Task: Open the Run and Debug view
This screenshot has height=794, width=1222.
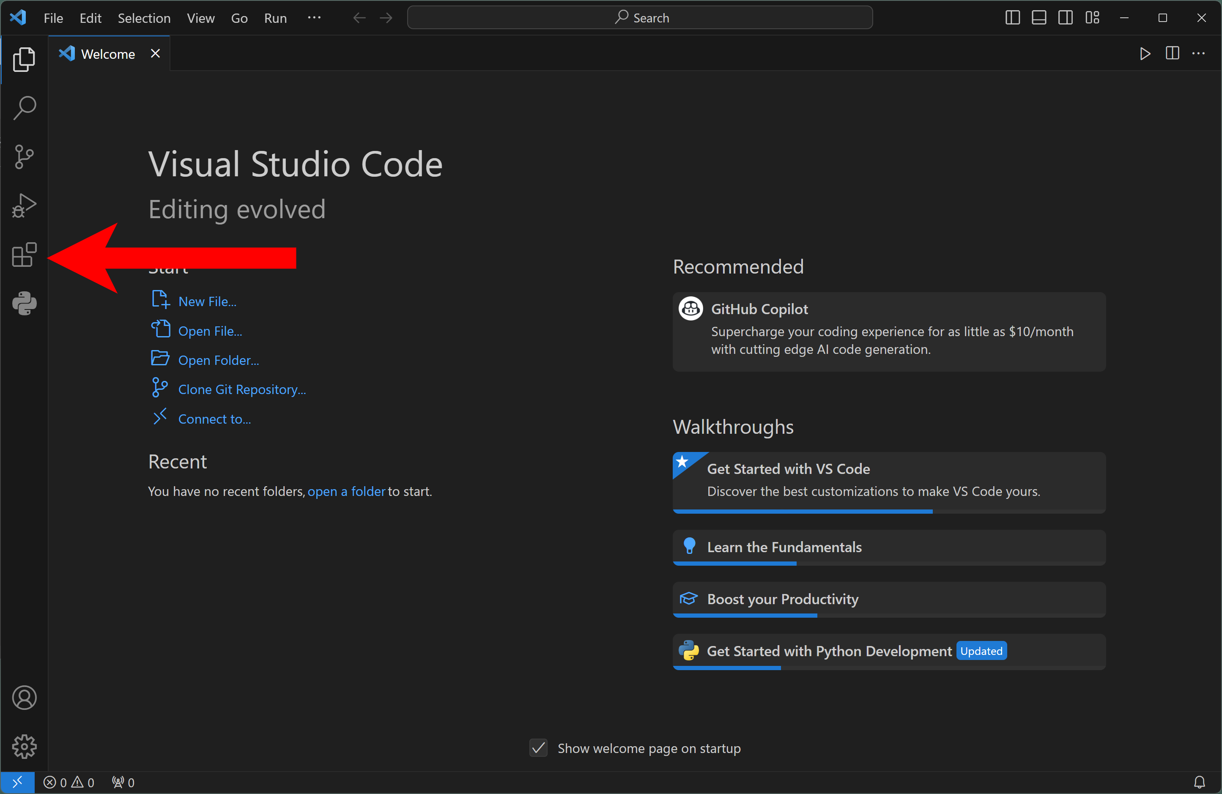Action: [24, 205]
